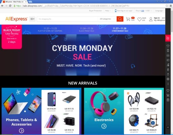Click the browser reload icon

[x=10, y=6]
